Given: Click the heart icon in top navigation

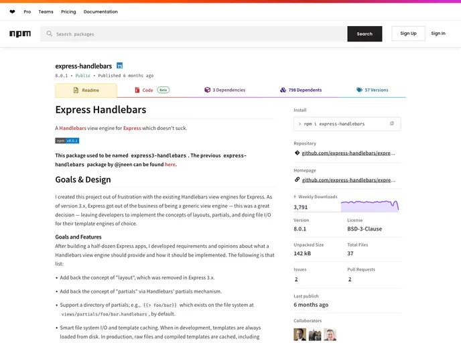Looking at the screenshot, I should pyautogui.click(x=12, y=12).
